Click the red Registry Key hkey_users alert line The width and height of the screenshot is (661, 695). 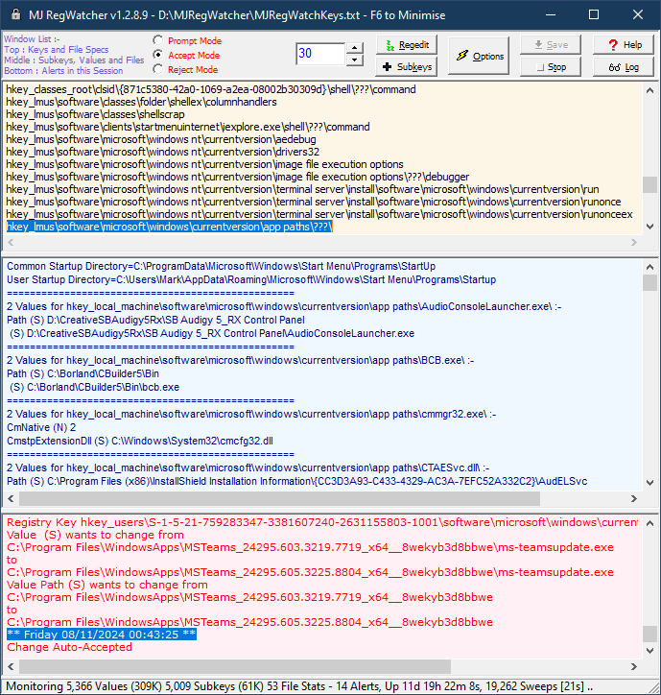(x=322, y=522)
